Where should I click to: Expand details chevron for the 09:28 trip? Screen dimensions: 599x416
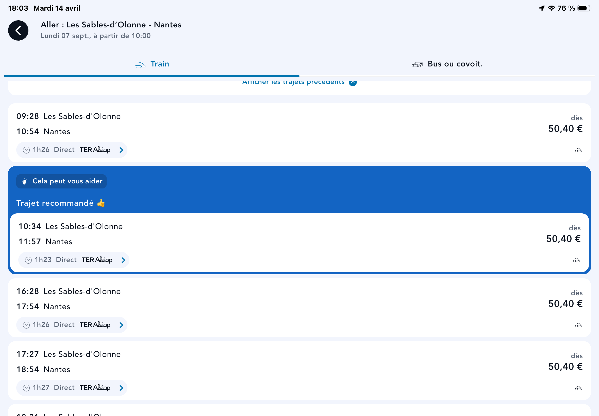pos(121,150)
